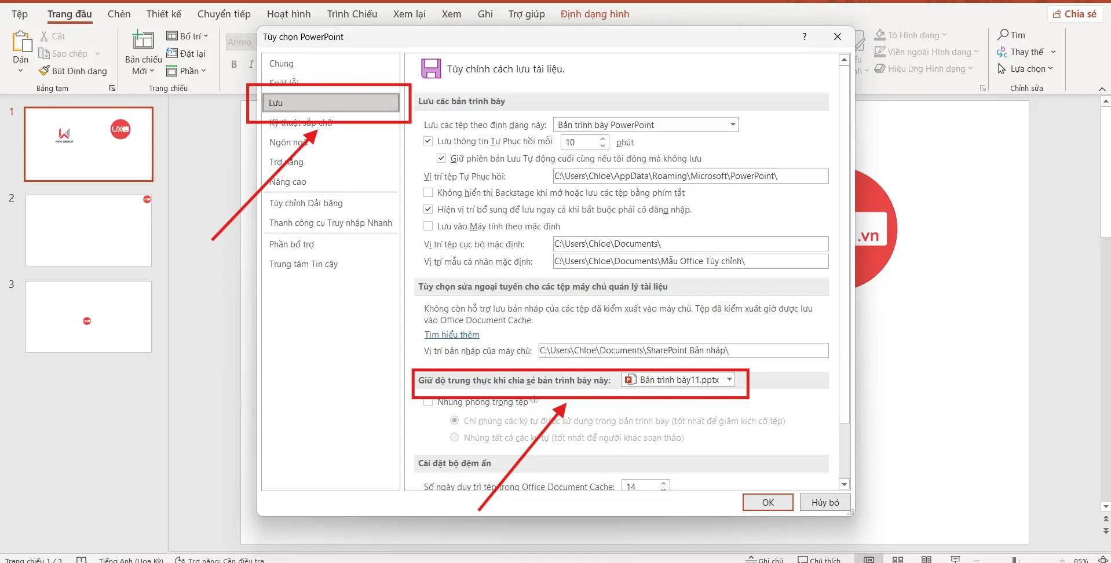
Task: Click the 'Vị trí tệp cục bộ mặc định' field
Action: pyautogui.click(x=690, y=244)
